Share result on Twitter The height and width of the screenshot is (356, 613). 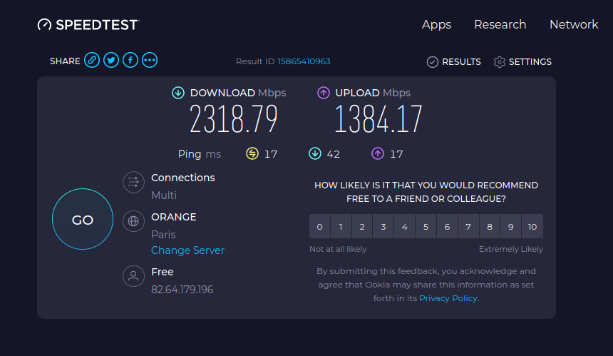pyautogui.click(x=111, y=60)
